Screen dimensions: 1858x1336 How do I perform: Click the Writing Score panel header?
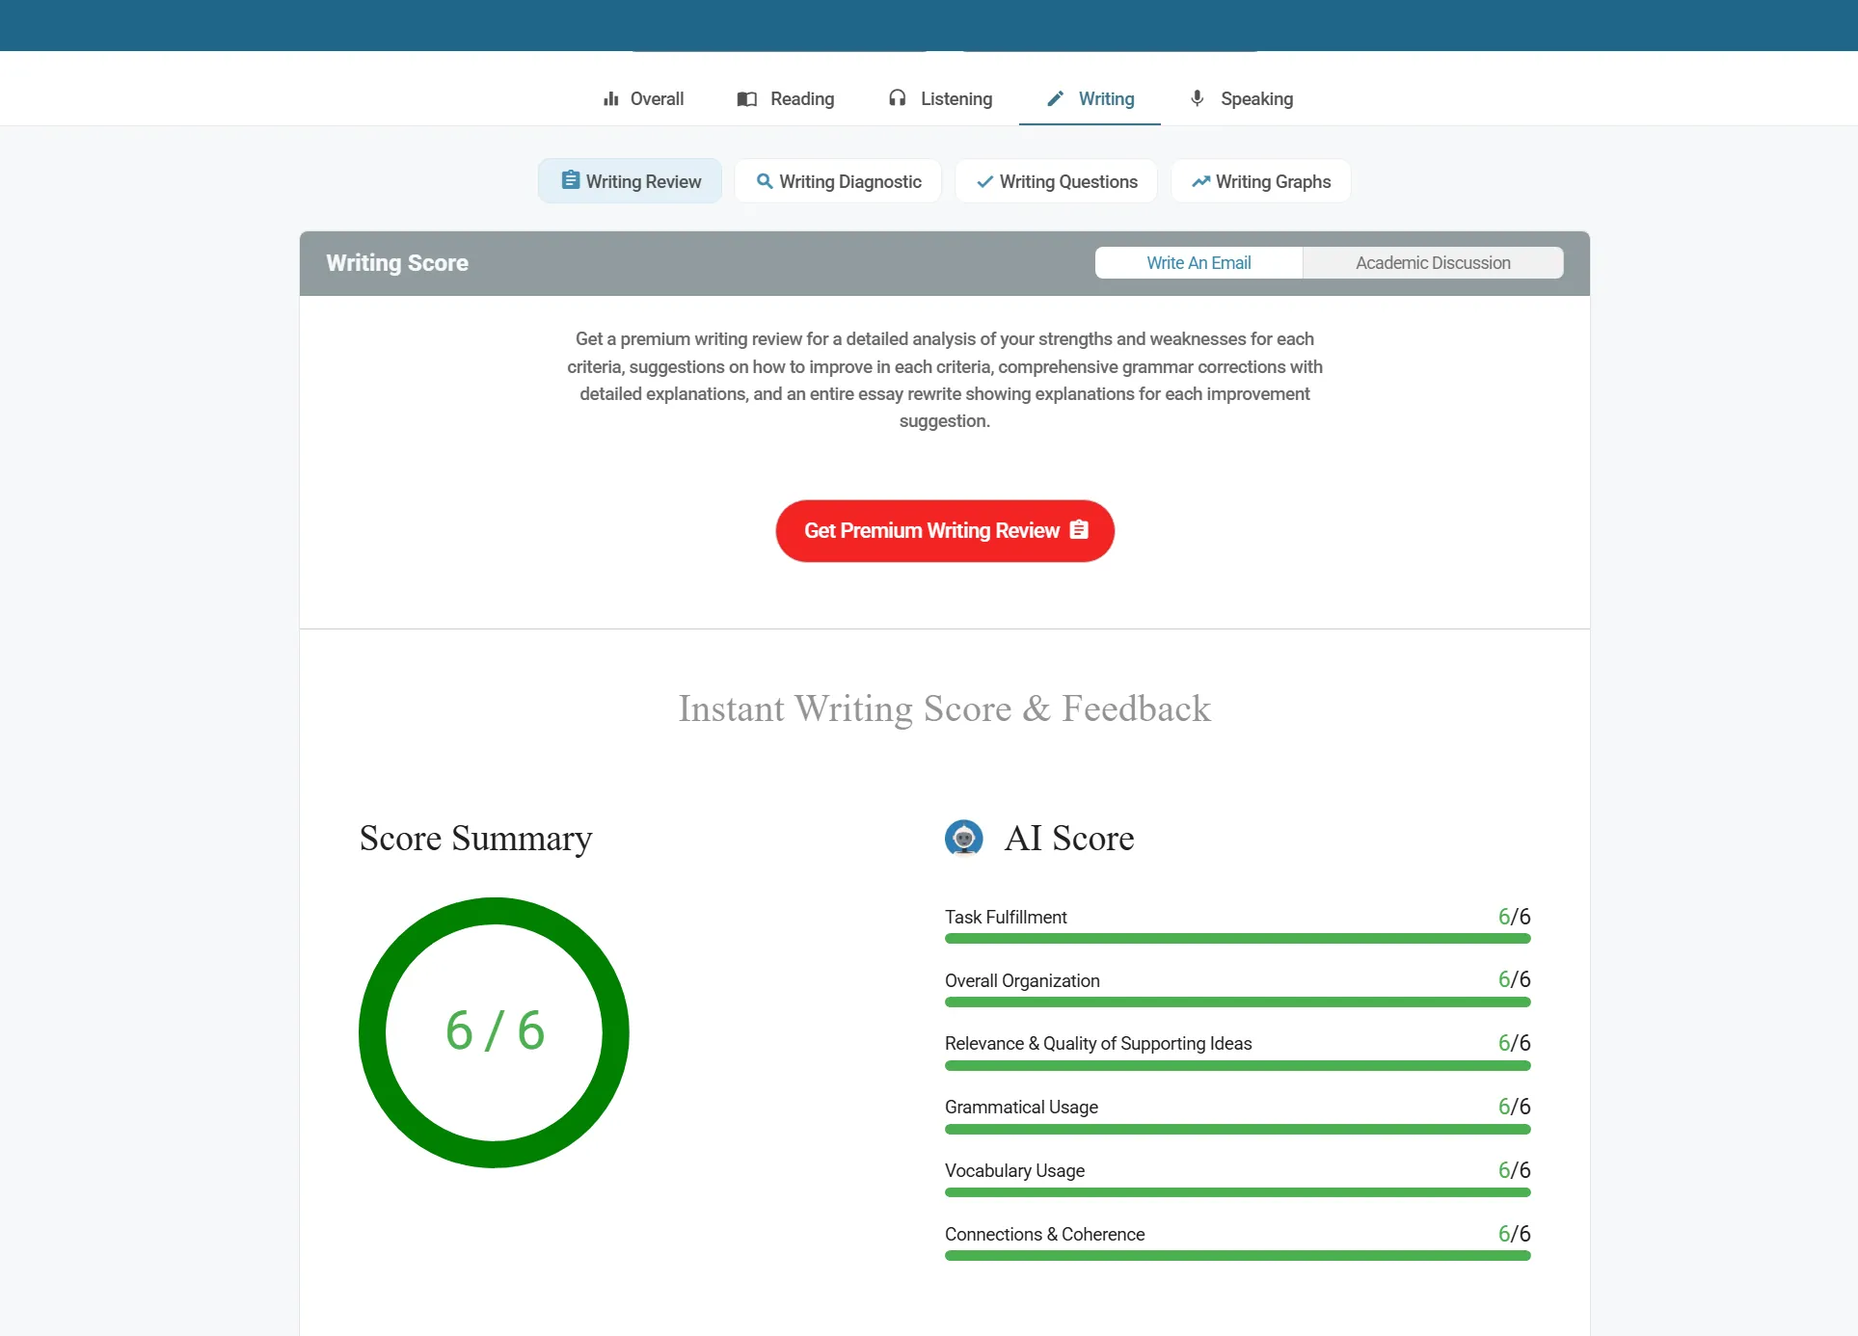coord(945,263)
